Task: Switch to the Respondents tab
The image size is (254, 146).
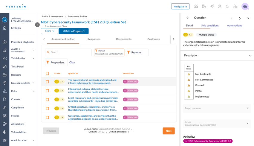Action: (x=124, y=39)
